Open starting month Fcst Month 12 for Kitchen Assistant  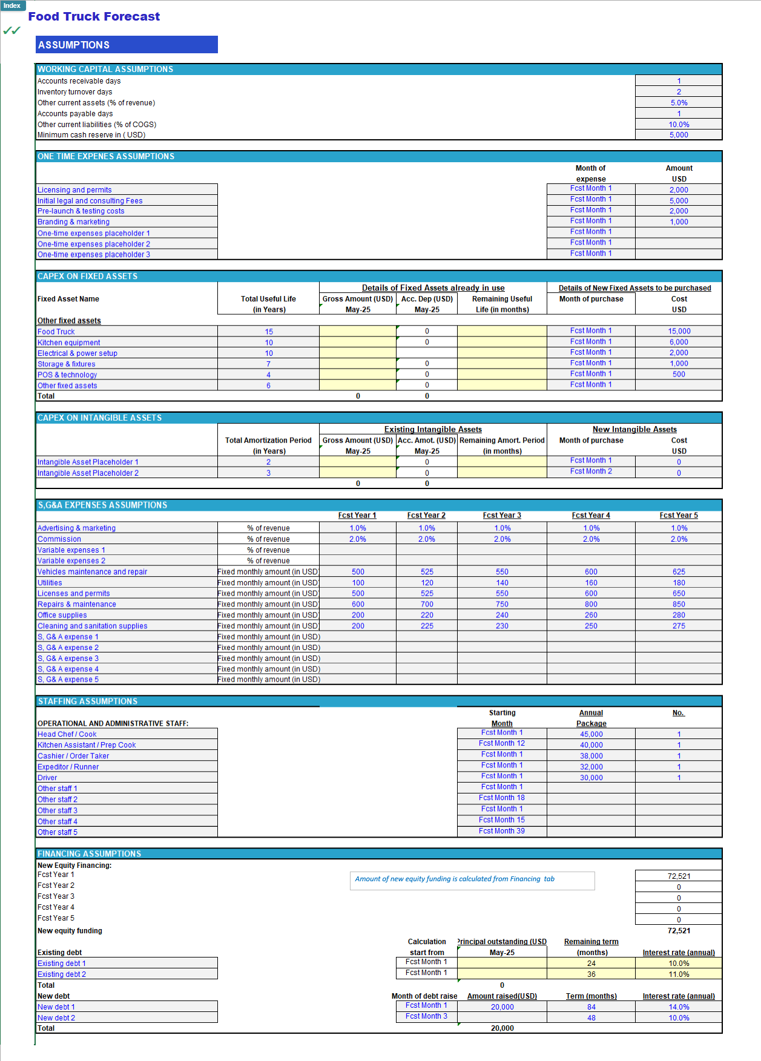[x=502, y=743]
